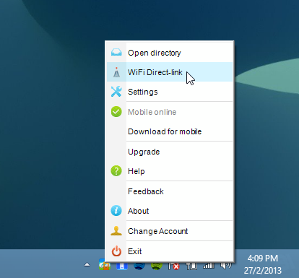299x278 pixels.
Task: Click the multicolored first app tray icon
Action: coord(105,264)
